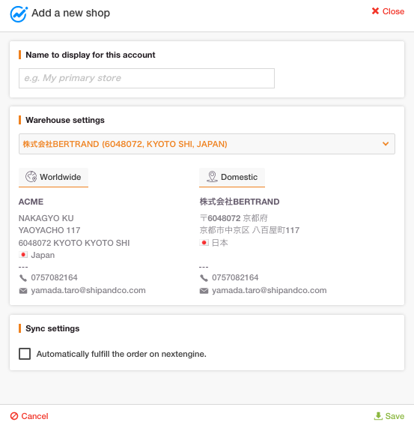This screenshot has height=428, width=414.
Task: Click the orange chevron of warehouse dropdown
Action: (x=386, y=144)
